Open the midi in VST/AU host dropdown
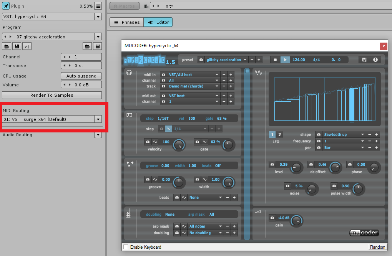This screenshot has width=392, height=256. pyautogui.click(x=194, y=74)
